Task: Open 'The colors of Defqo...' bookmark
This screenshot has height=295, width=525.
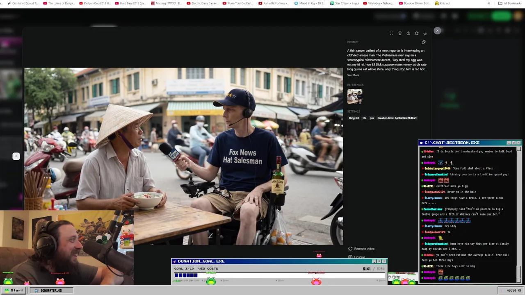Action: point(59,3)
